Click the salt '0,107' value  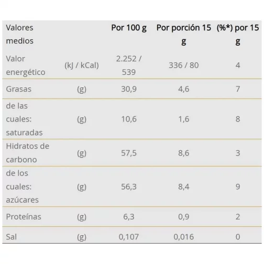tap(129, 237)
